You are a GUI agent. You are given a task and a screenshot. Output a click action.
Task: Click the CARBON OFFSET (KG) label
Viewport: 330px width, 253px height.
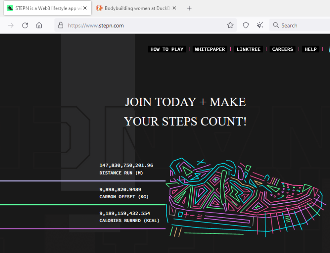(124, 197)
